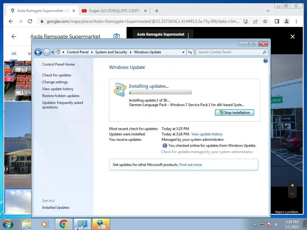The height and width of the screenshot is (230, 307).
Task: Select Windows Update breadcrumb segment
Action: [148, 52]
